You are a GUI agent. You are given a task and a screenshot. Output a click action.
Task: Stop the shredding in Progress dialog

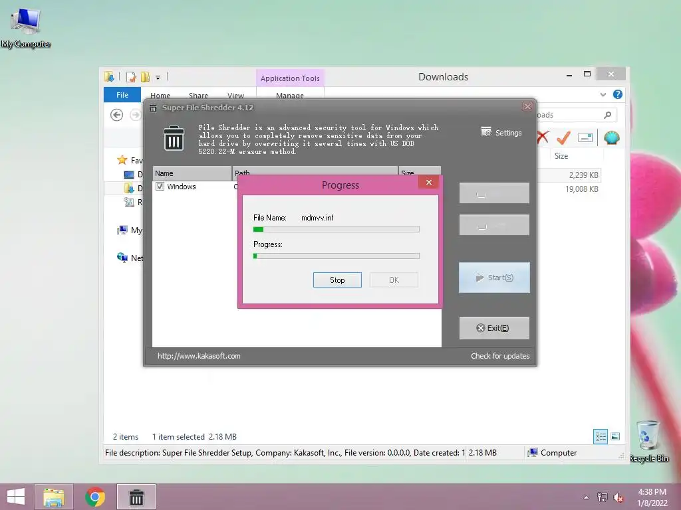(x=337, y=280)
